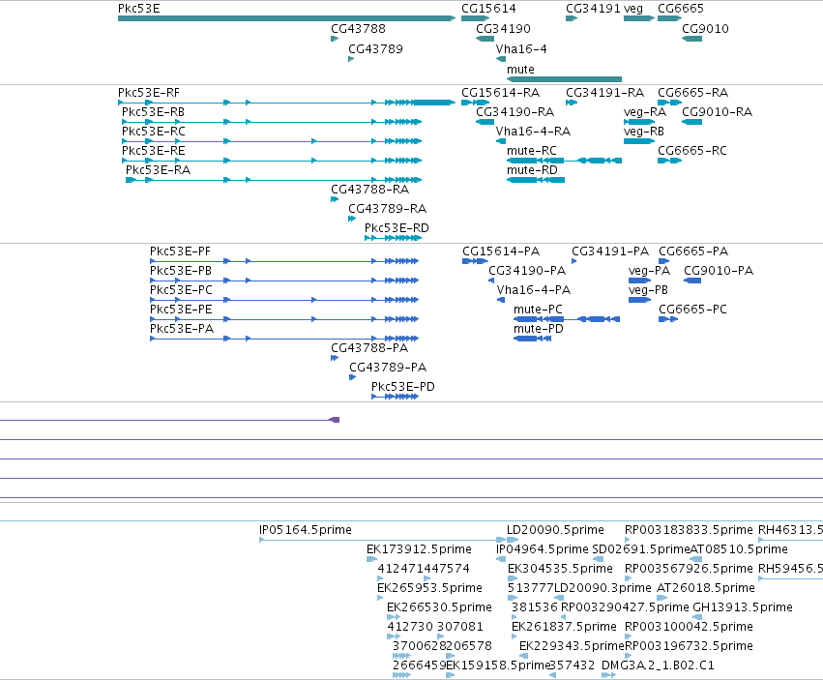Viewport: 823px width, 680px height.
Task: Select protein CG43789-PA
Action: [x=388, y=368]
